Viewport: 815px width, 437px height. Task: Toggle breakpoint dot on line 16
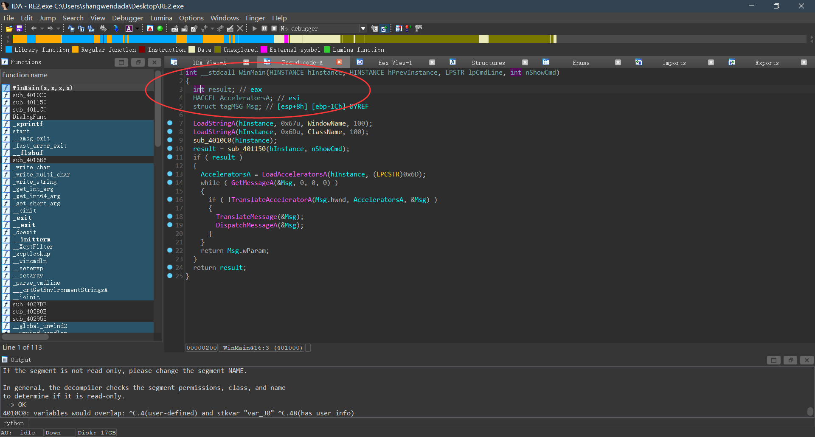(170, 199)
